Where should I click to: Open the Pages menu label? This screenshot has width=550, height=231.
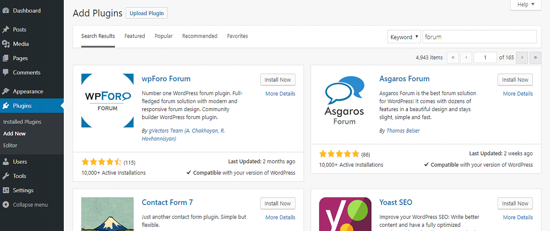20,58
